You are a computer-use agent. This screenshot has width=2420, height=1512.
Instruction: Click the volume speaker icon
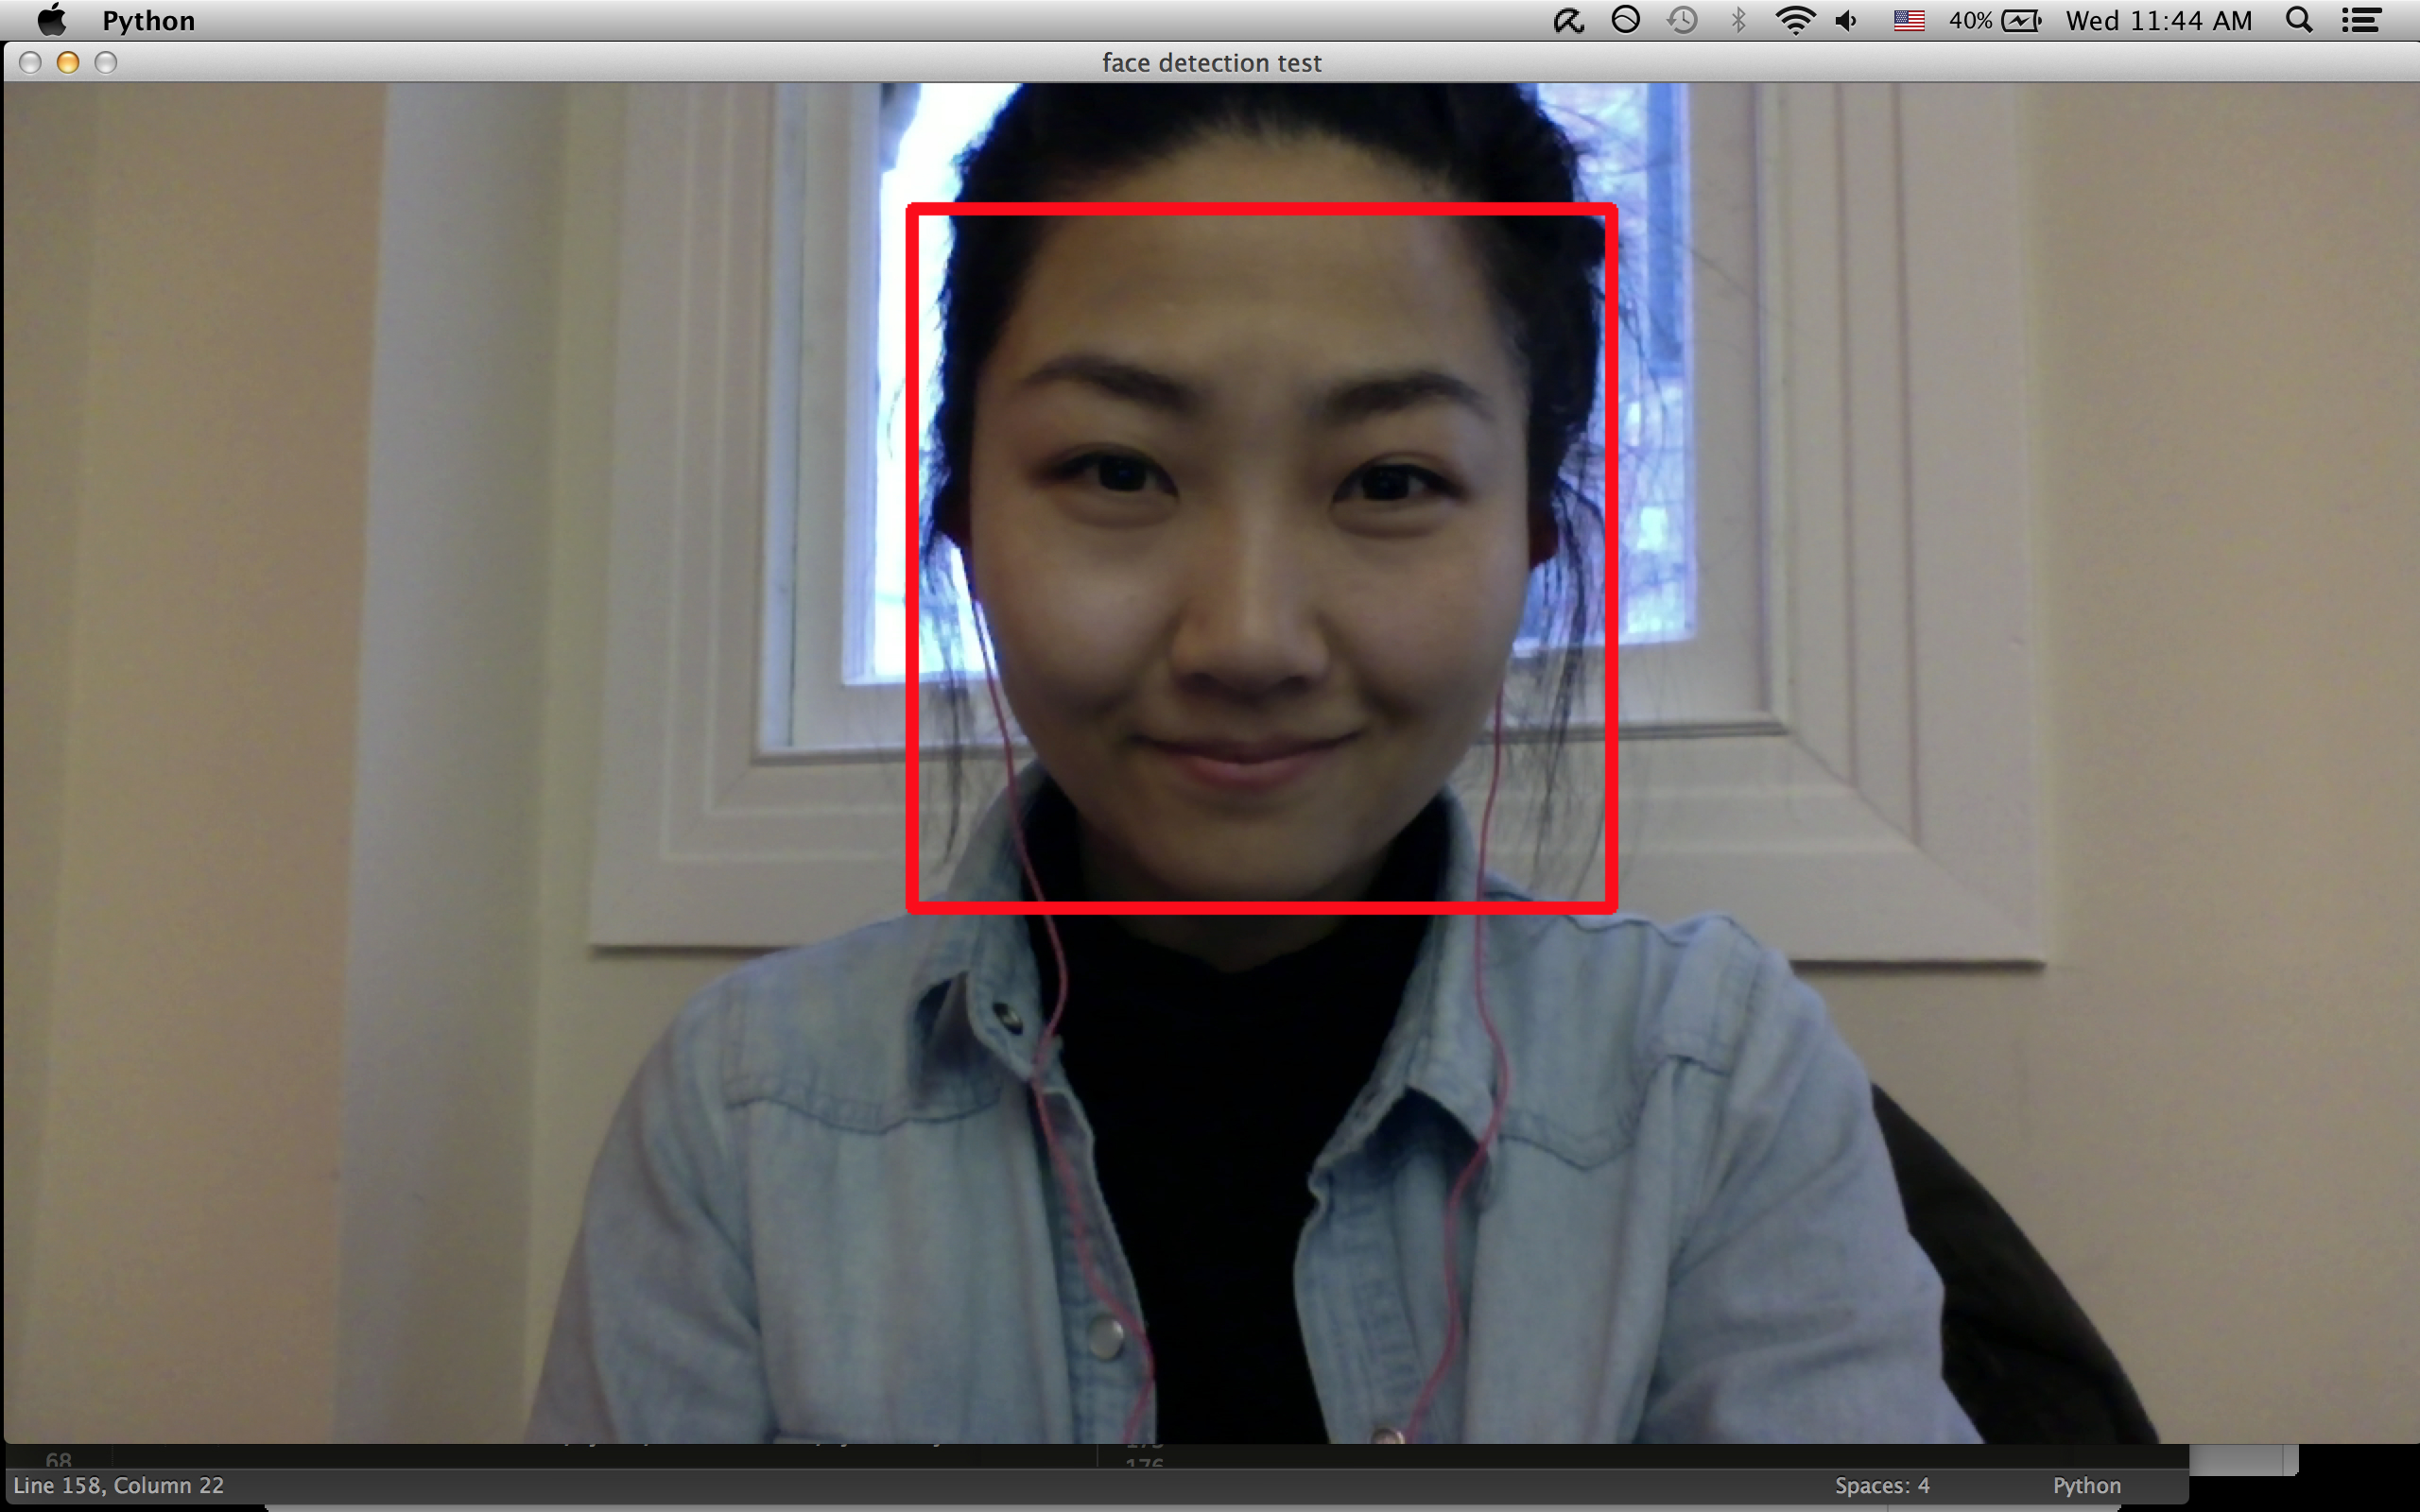coord(1847,20)
